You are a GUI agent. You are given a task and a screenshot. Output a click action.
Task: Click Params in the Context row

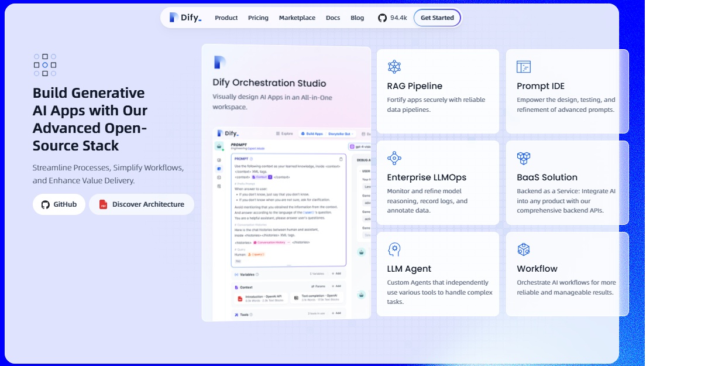[318, 286]
